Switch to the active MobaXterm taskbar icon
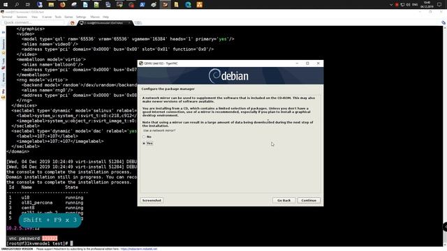447x251 pixels. point(165,5)
